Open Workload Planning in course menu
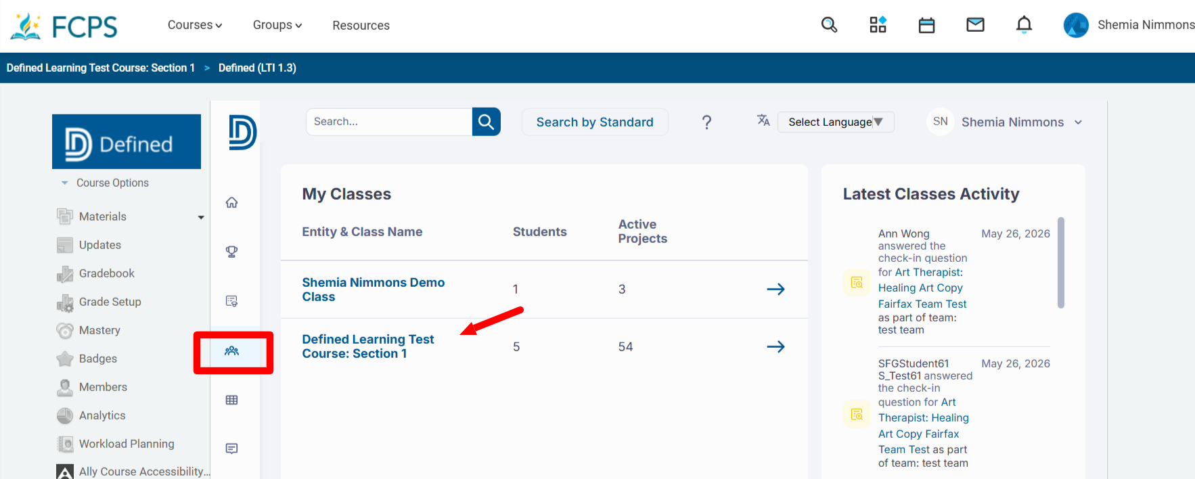This screenshot has height=479, width=1195. coord(127,444)
